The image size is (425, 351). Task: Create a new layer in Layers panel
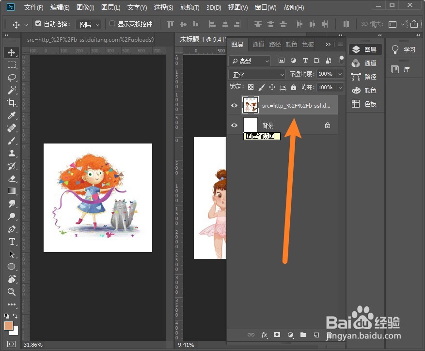[x=316, y=335]
